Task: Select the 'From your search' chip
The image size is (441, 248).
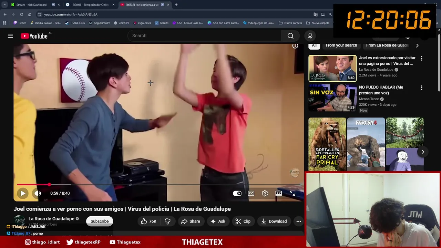Action: coord(341,45)
